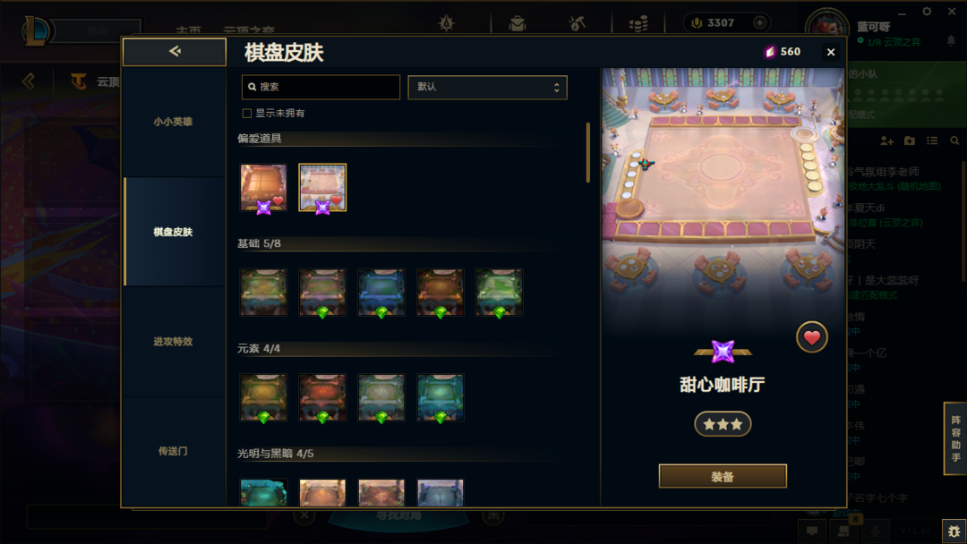This screenshot has width=967, height=544.
Task: Open the 阵容助手 side panel
Action: point(955,438)
